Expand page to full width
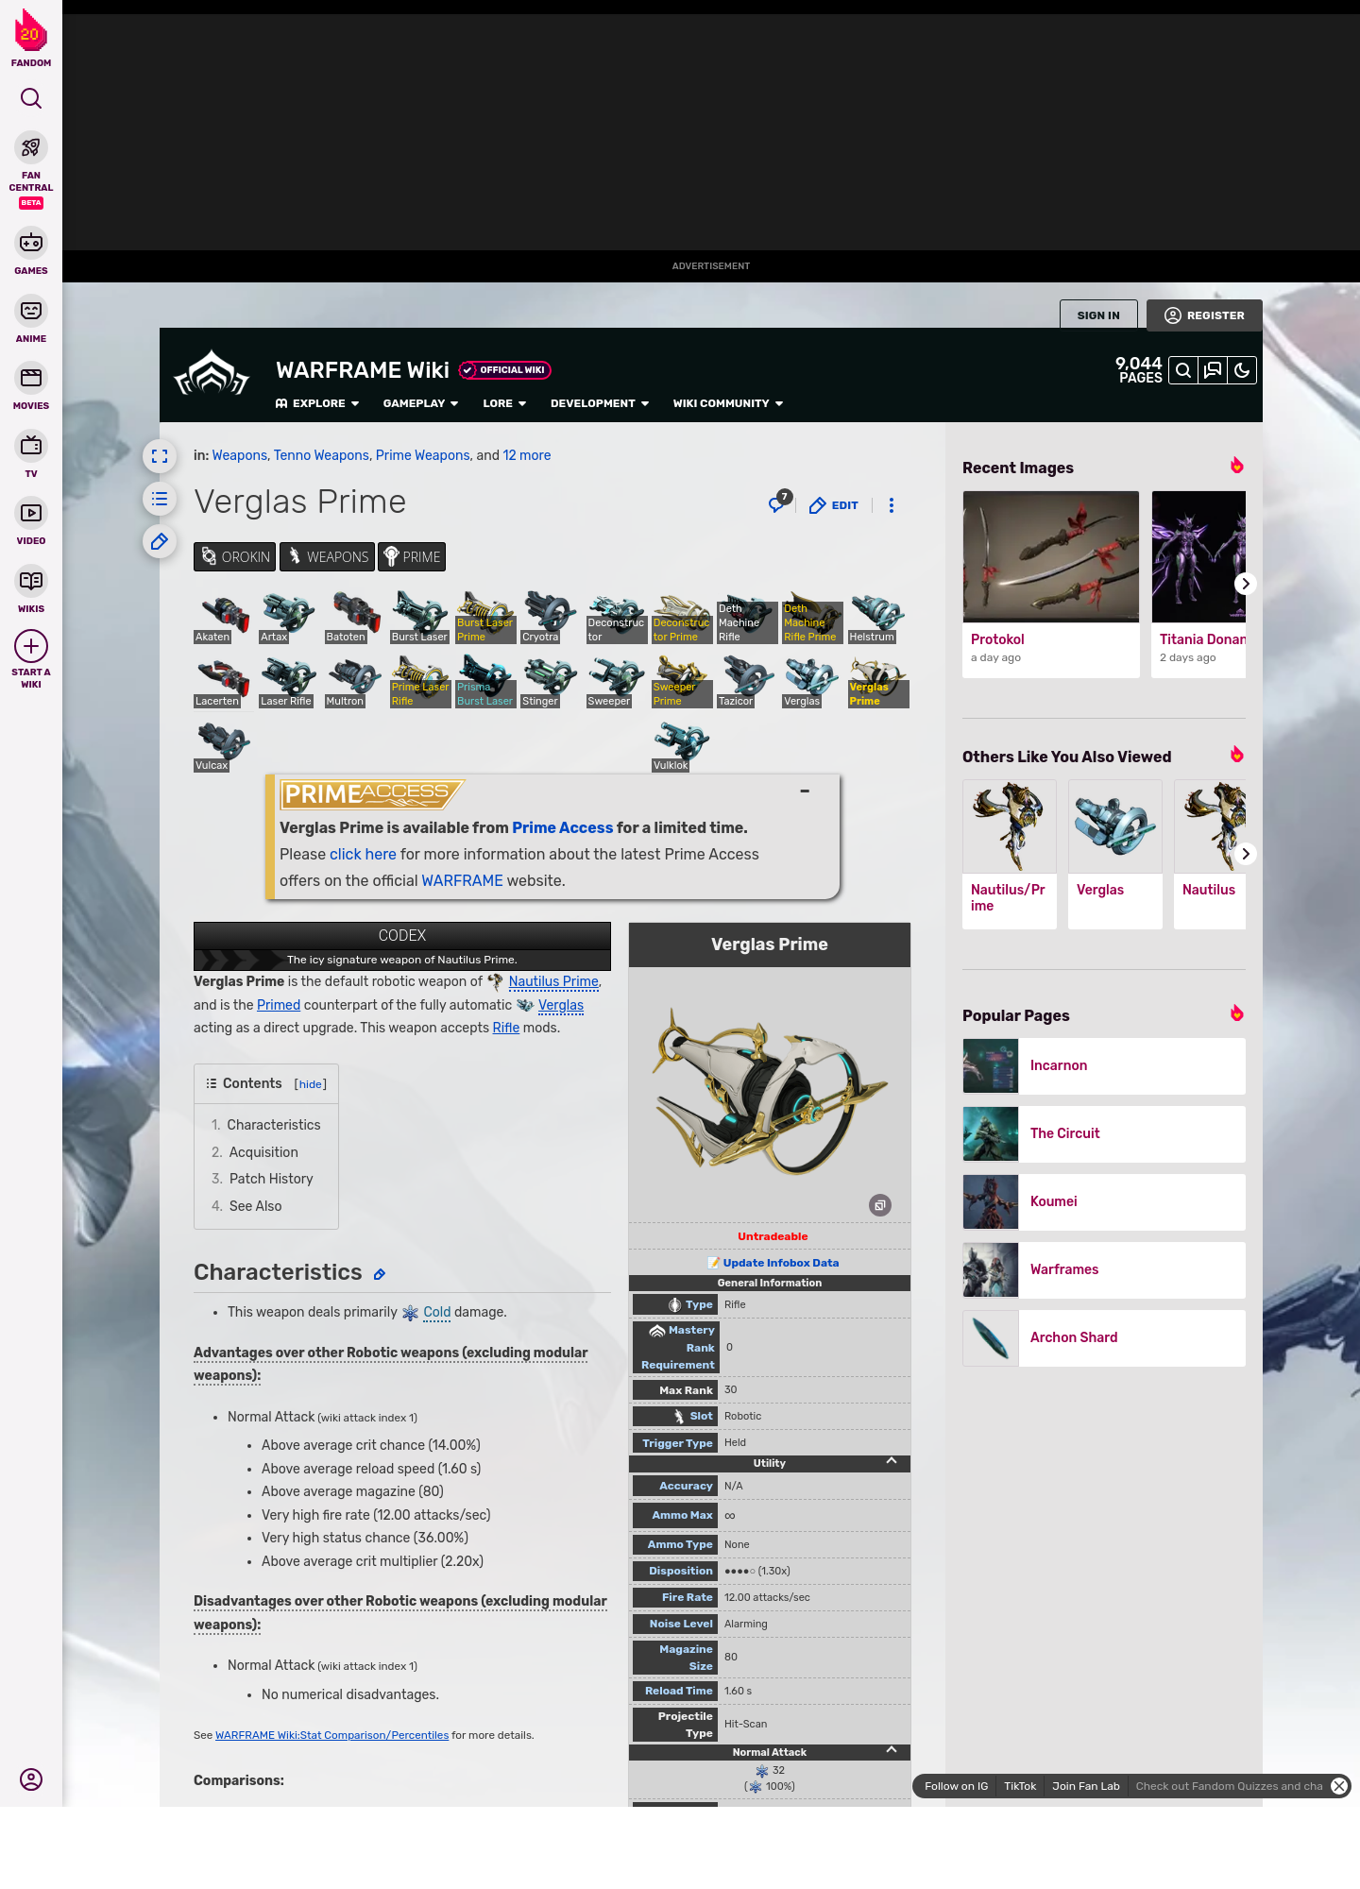The height and width of the screenshot is (1889, 1360). (x=160, y=456)
